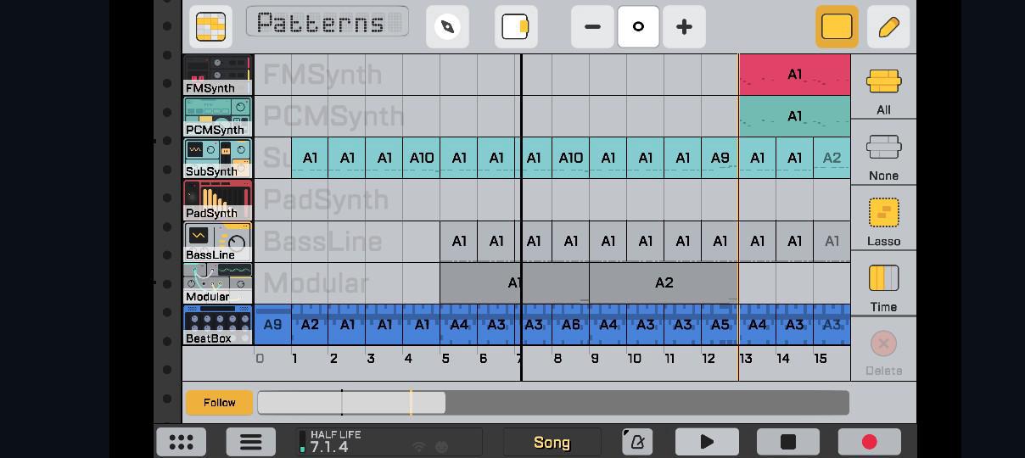Stop playback with the stop button
The height and width of the screenshot is (458, 1025).
[x=788, y=442]
